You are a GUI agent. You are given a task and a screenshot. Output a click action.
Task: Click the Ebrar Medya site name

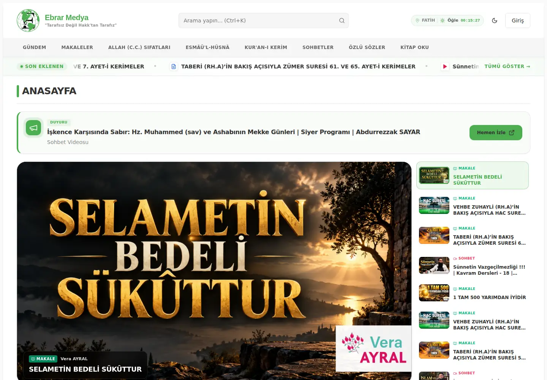coord(66,17)
